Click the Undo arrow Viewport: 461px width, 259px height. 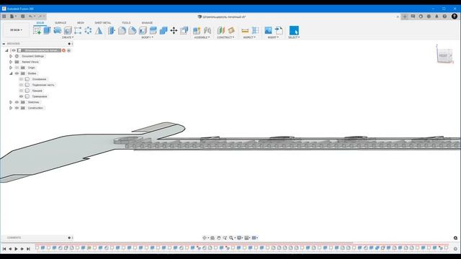point(30,17)
